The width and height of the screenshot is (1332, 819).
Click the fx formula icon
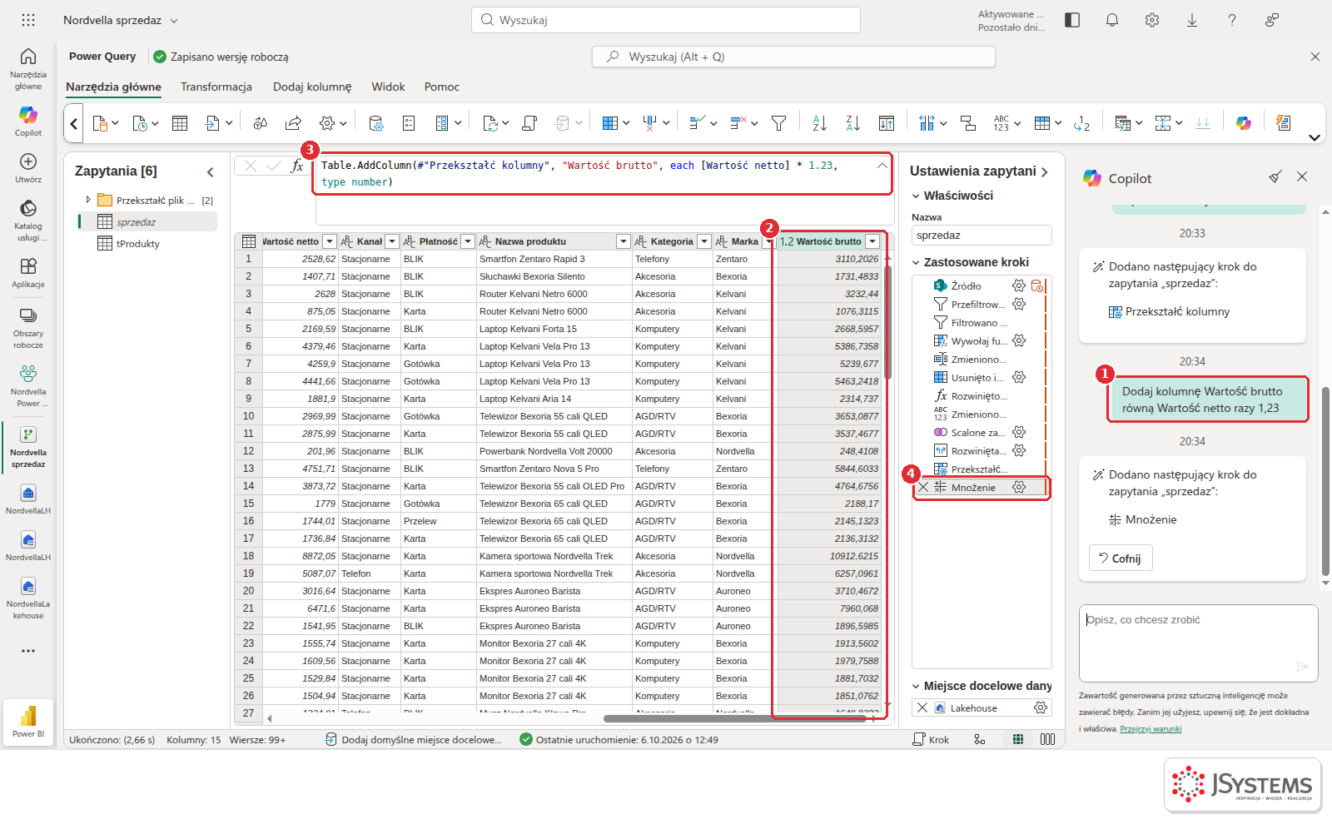(x=297, y=166)
